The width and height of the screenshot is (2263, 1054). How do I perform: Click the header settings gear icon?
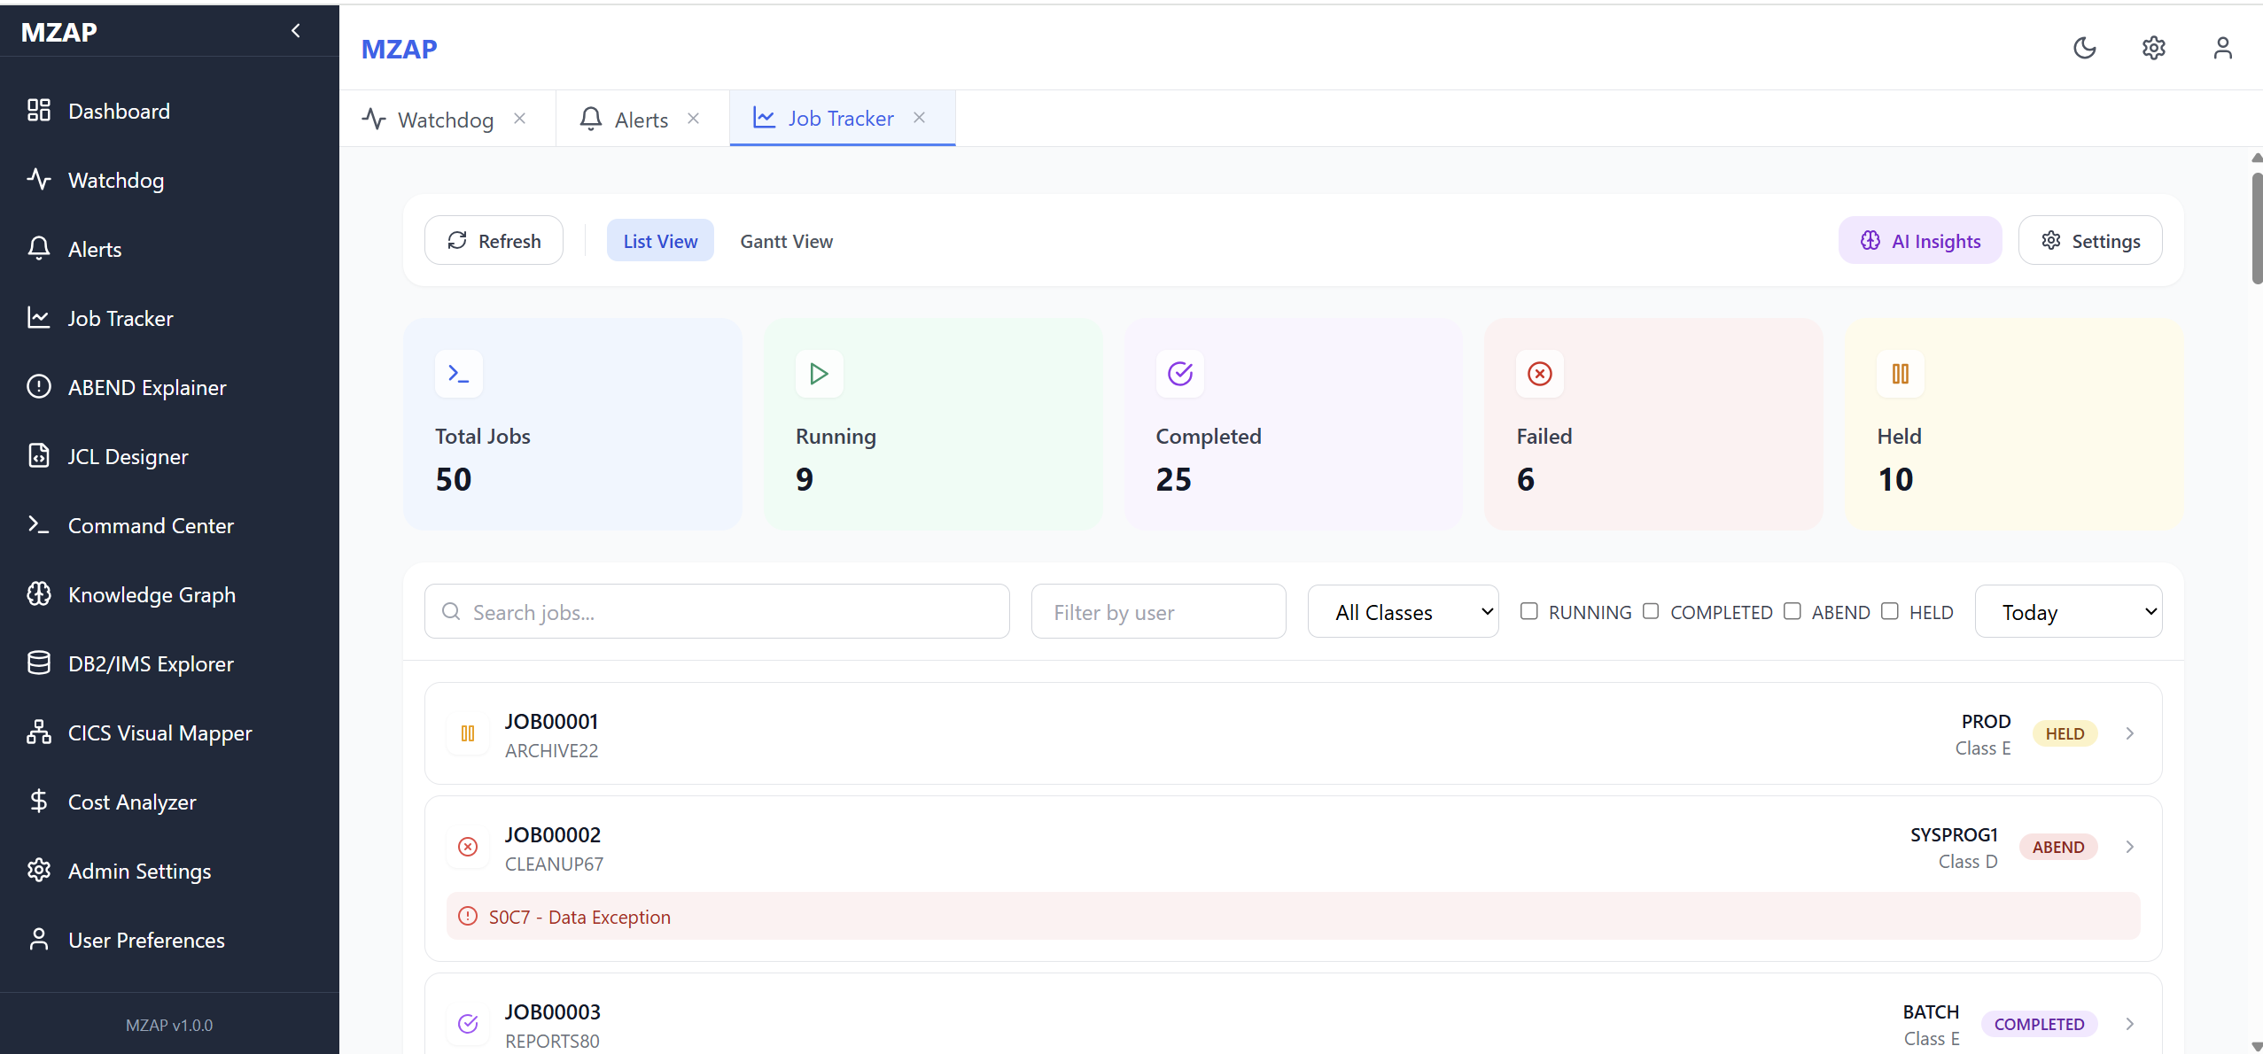pos(2153,48)
